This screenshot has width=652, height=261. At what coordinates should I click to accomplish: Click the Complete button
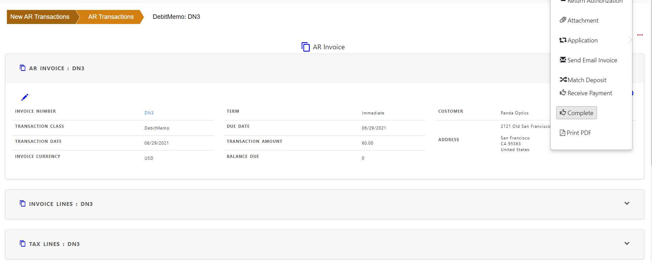pos(576,113)
